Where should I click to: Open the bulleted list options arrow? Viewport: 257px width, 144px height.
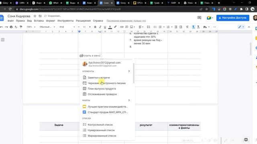[164, 27]
